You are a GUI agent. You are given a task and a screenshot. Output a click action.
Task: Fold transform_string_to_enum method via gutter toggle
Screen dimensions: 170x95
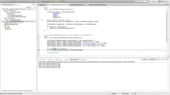[x=41, y=8]
